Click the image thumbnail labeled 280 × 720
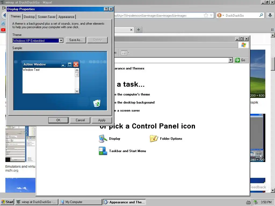 [258, 138]
